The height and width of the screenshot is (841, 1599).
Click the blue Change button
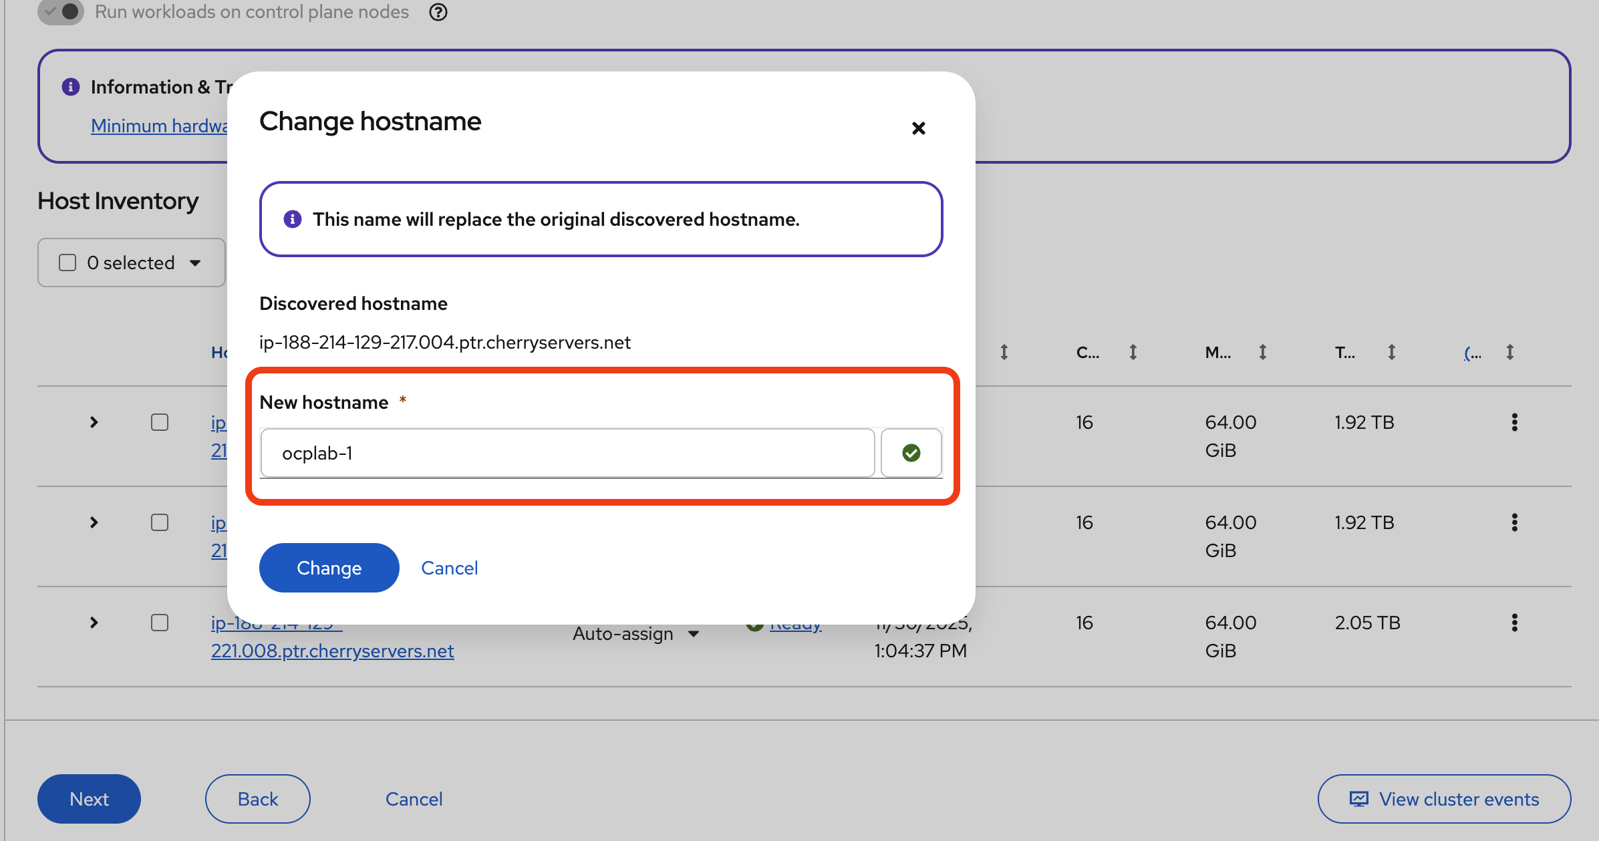329,568
